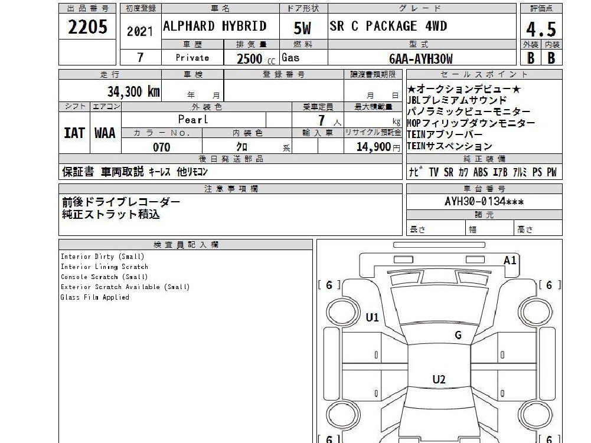Screen dimensions: 591x443
Task: Click the lot number 2205
Action: (x=87, y=27)
